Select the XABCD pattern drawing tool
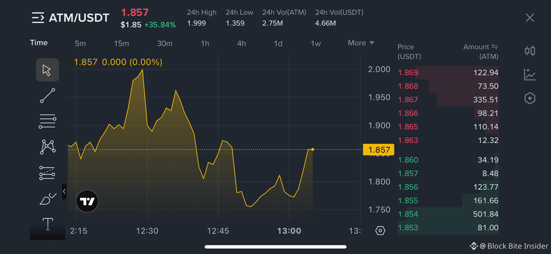The width and height of the screenshot is (551, 254). point(47,147)
